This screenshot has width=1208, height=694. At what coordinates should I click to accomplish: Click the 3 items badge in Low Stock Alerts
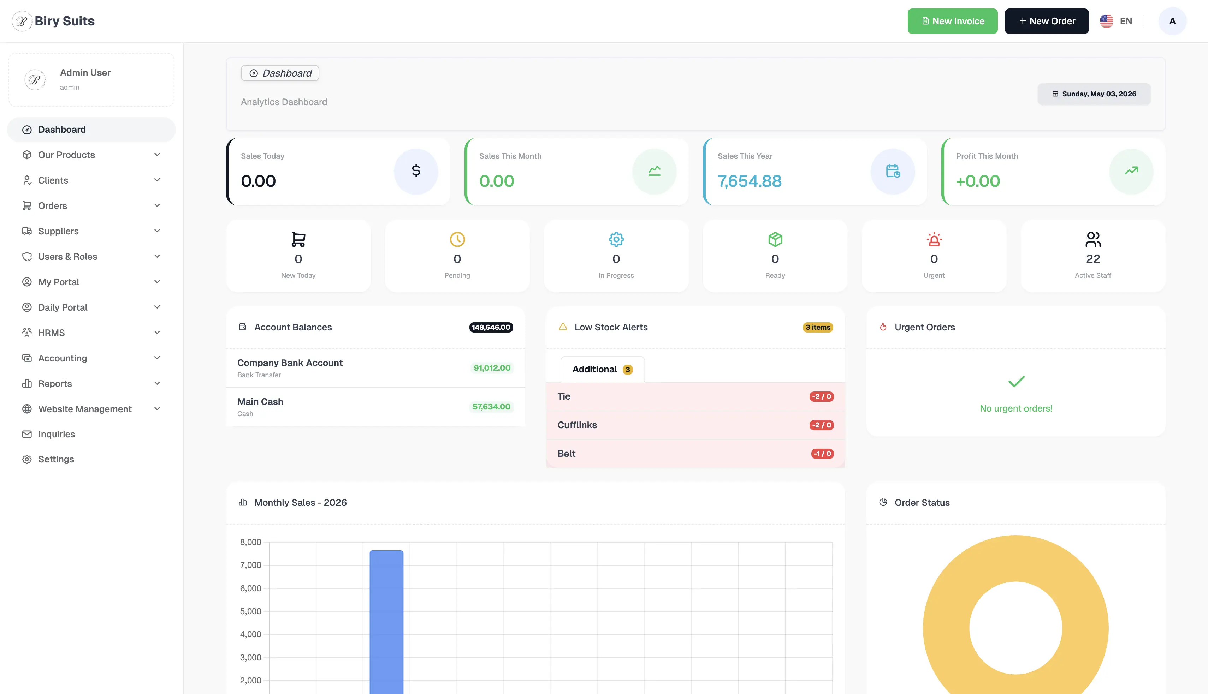pyautogui.click(x=817, y=328)
